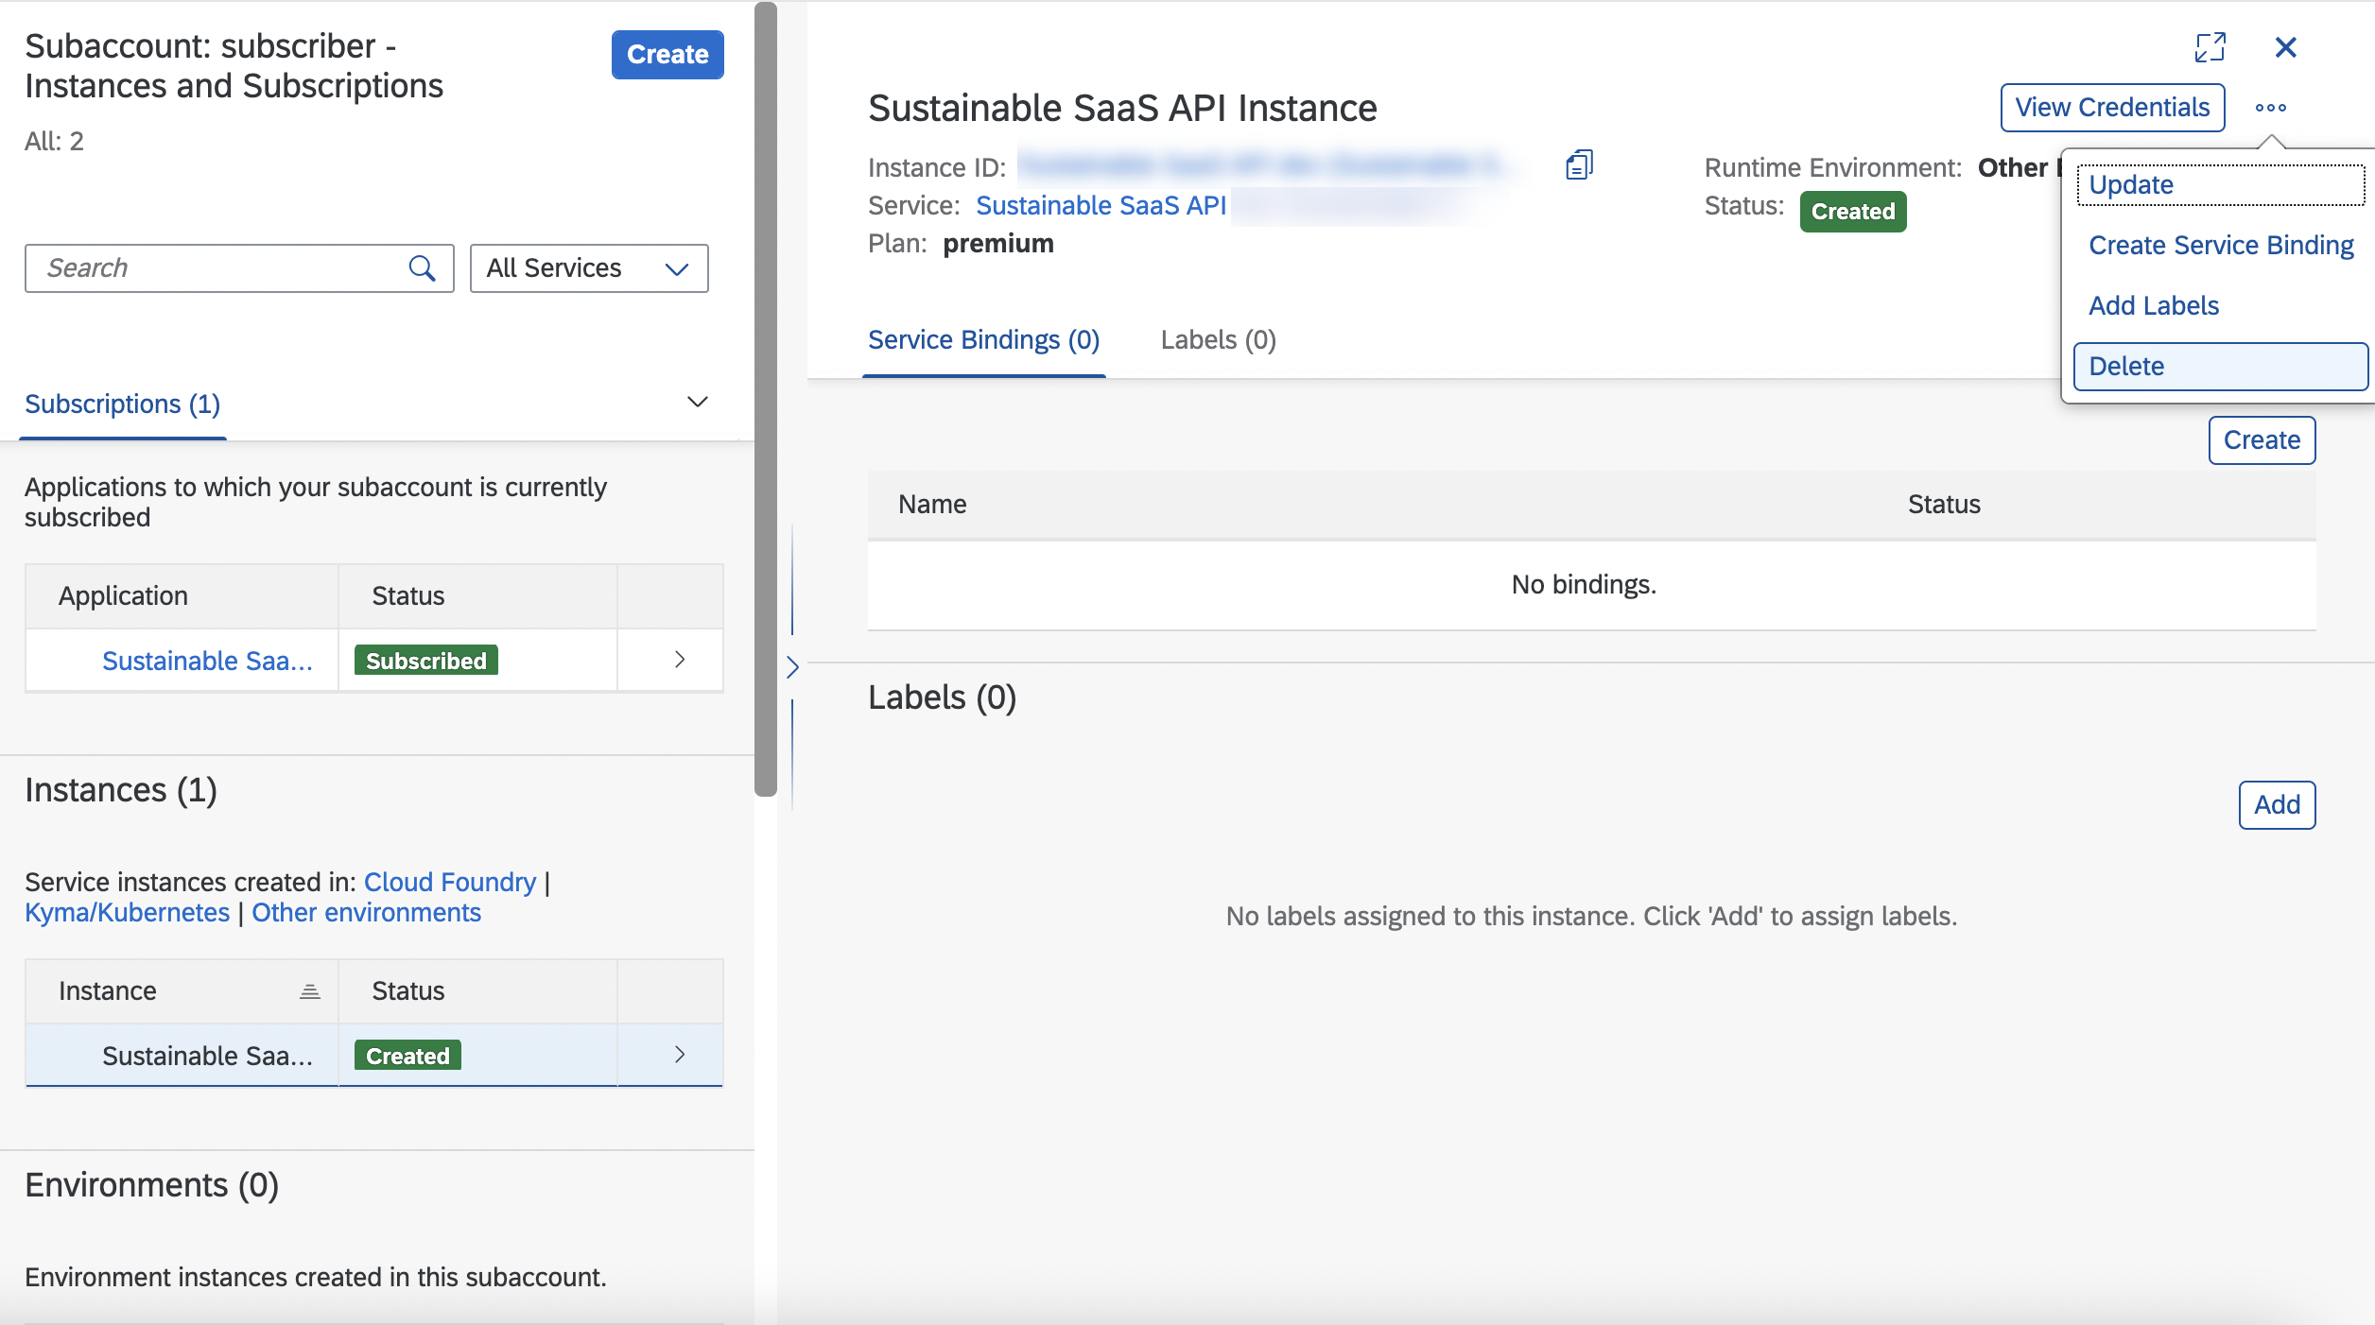Open the three-dot more actions menu

tap(2271, 108)
